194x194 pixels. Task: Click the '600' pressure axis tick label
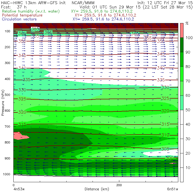coord(7,111)
